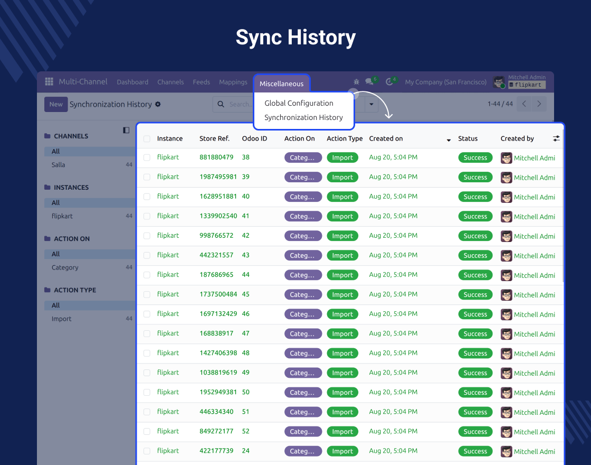Click the Instances folder icon in sidebar
The height and width of the screenshot is (465, 591).
click(x=47, y=187)
